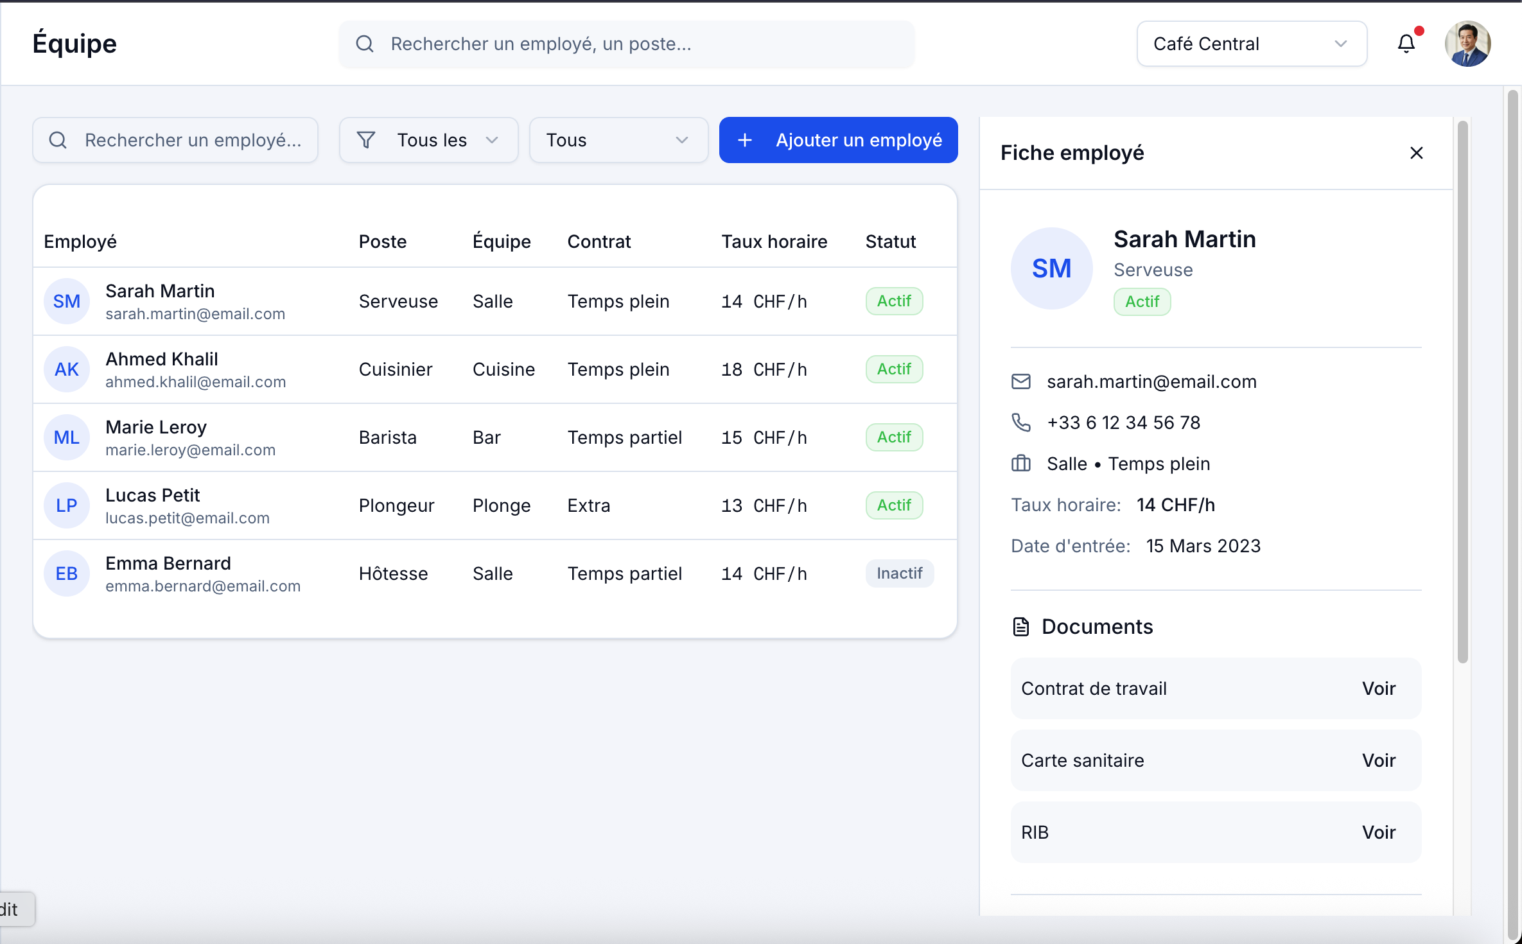Screen dimensions: 1522x944
Task: Open the Tous status dropdown
Action: coord(618,140)
